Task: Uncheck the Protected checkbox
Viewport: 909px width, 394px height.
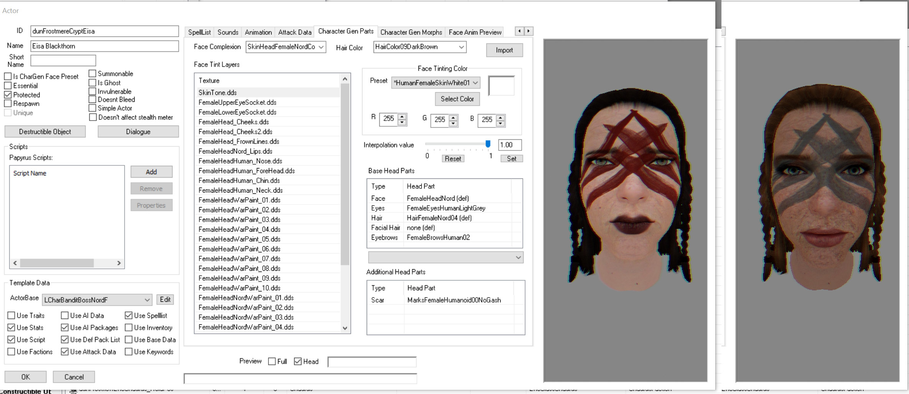Action: (x=8, y=95)
